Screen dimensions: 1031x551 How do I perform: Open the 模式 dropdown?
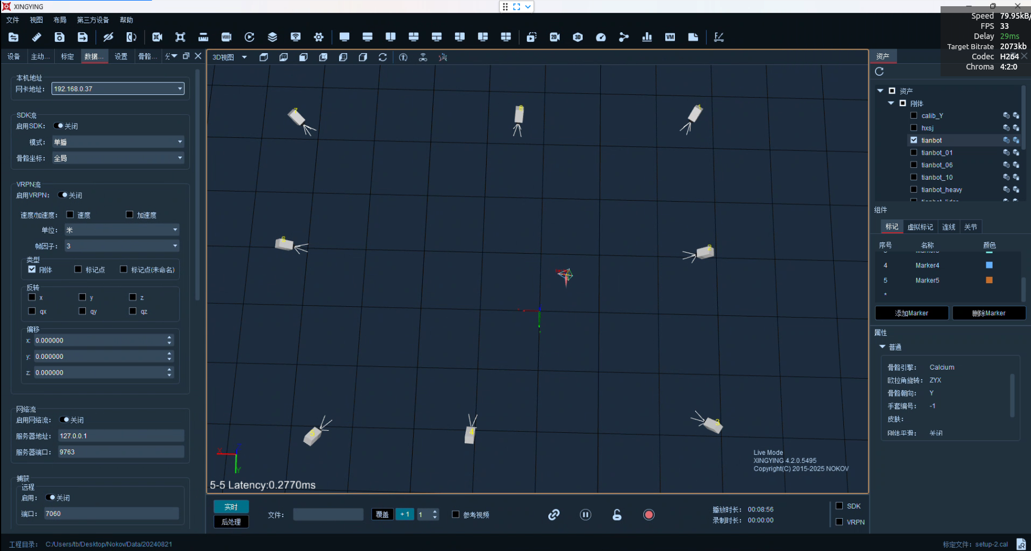point(118,142)
